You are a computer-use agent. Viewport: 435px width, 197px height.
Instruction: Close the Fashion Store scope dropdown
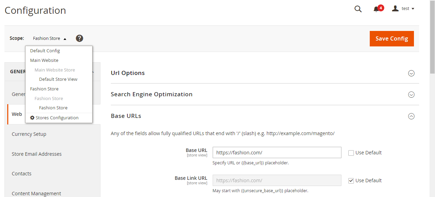50,39
